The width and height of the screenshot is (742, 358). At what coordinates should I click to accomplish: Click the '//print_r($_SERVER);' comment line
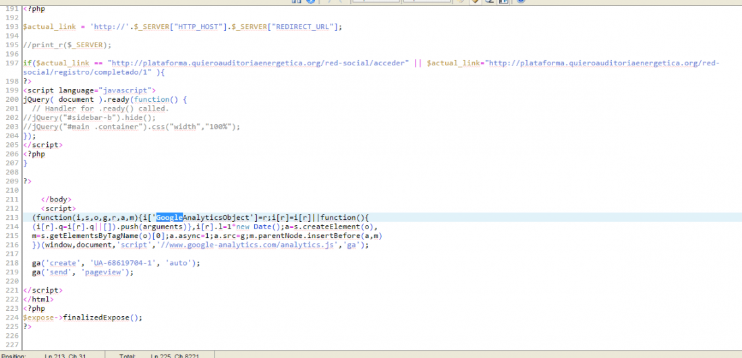pos(67,45)
